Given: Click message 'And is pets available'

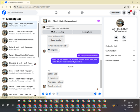Looking at the screenshot, I should tap(55, 82).
